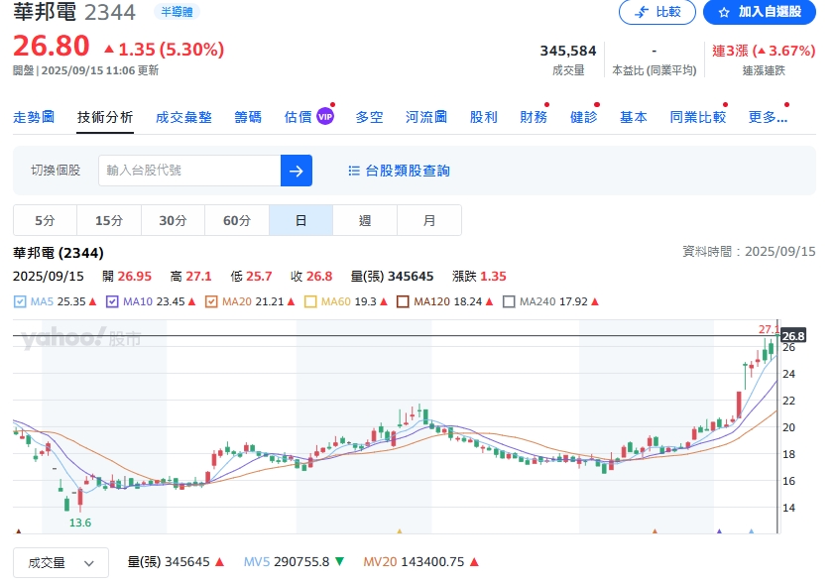Go to the 同業比較 tab
835x582 pixels.
(x=697, y=117)
